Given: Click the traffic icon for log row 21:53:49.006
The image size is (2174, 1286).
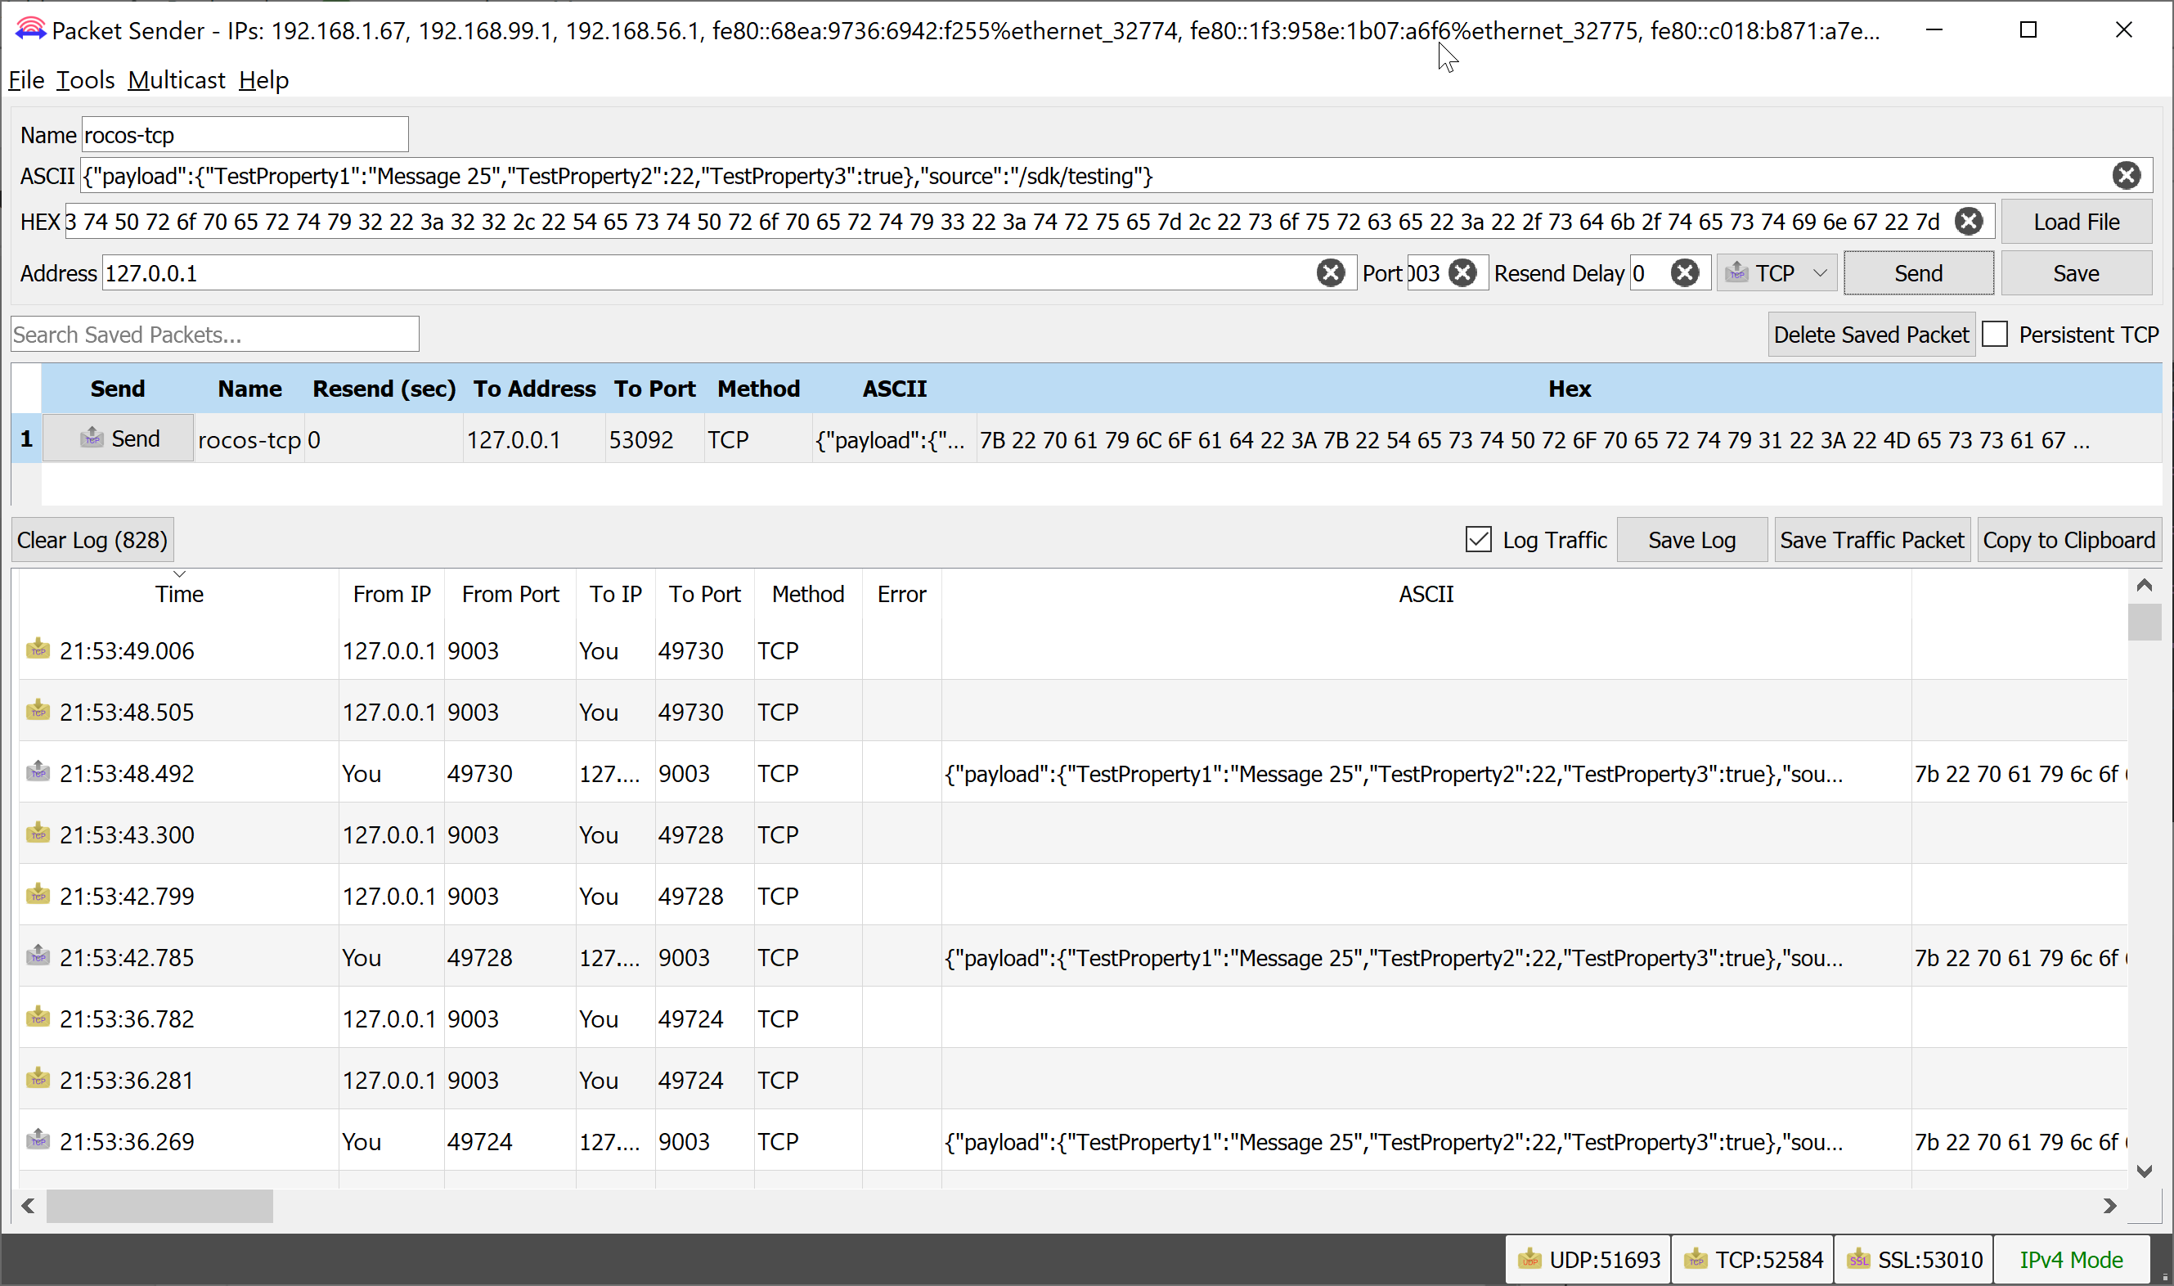Looking at the screenshot, I should (38, 648).
